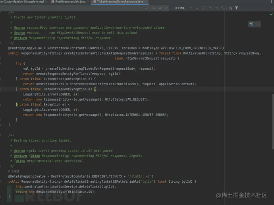The height and width of the screenshot is (205, 274).
Task: Click "/{tgtId:.+}" string literal
Action: tap(139, 176)
